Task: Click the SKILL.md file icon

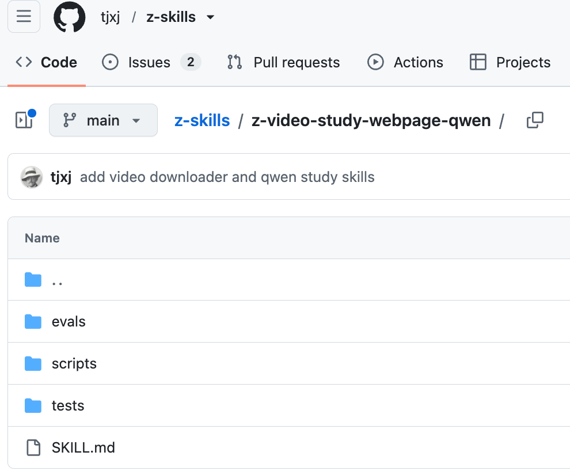Action: (33, 448)
